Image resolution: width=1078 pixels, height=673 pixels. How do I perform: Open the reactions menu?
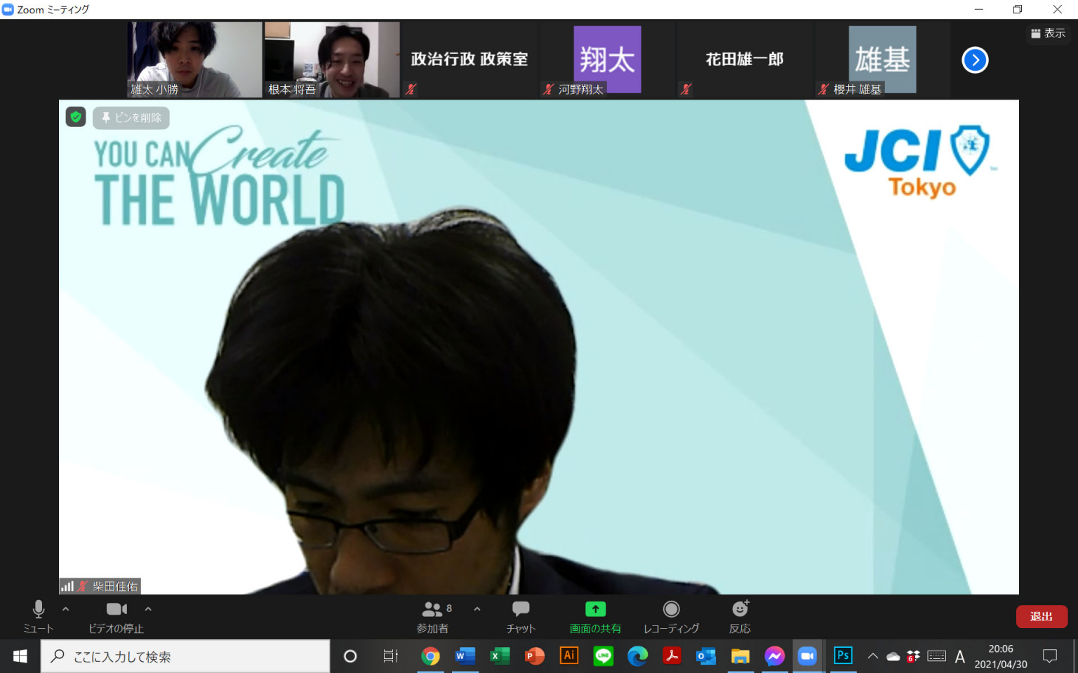740,616
